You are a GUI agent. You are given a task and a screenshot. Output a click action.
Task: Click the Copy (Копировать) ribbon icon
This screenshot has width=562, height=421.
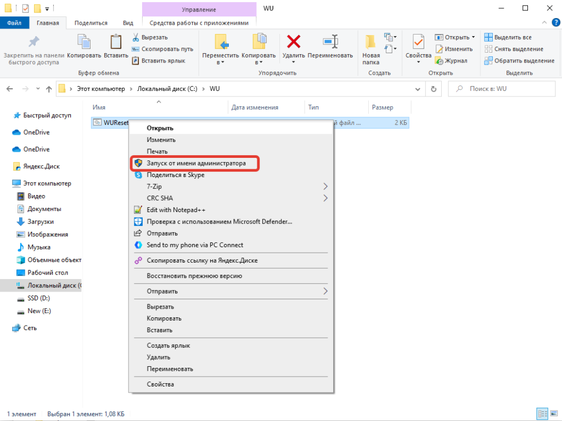[84, 42]
